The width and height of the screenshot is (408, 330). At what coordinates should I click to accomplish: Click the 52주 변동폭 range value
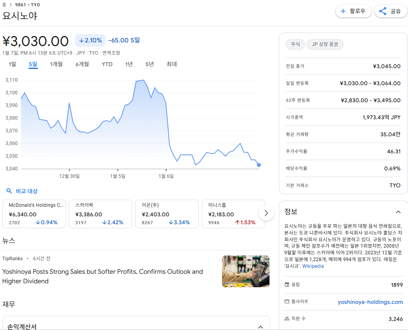click(370, 101)
